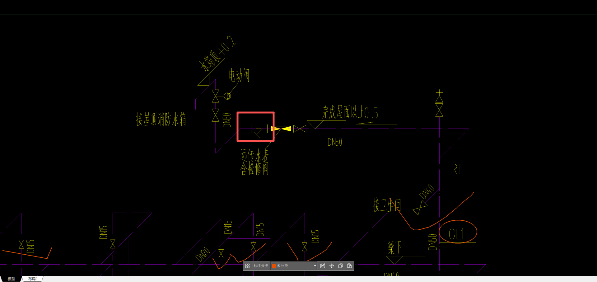This screenshot has width=597, height=282.
Task: Click the RF floor label
Action: (457, 169)
